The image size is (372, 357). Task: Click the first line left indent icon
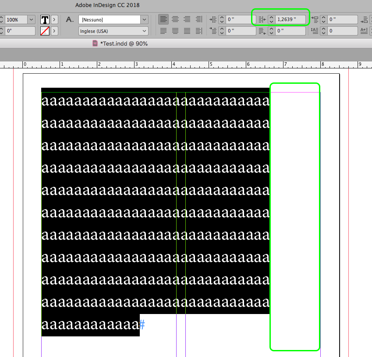click(x=213, y=31)
